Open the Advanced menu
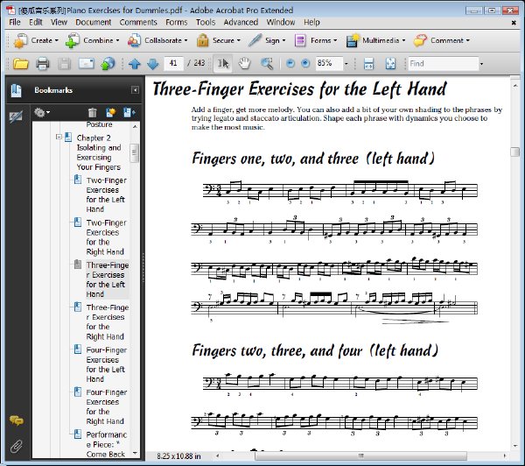Screen dimensions: 525x466 point(241,22)
